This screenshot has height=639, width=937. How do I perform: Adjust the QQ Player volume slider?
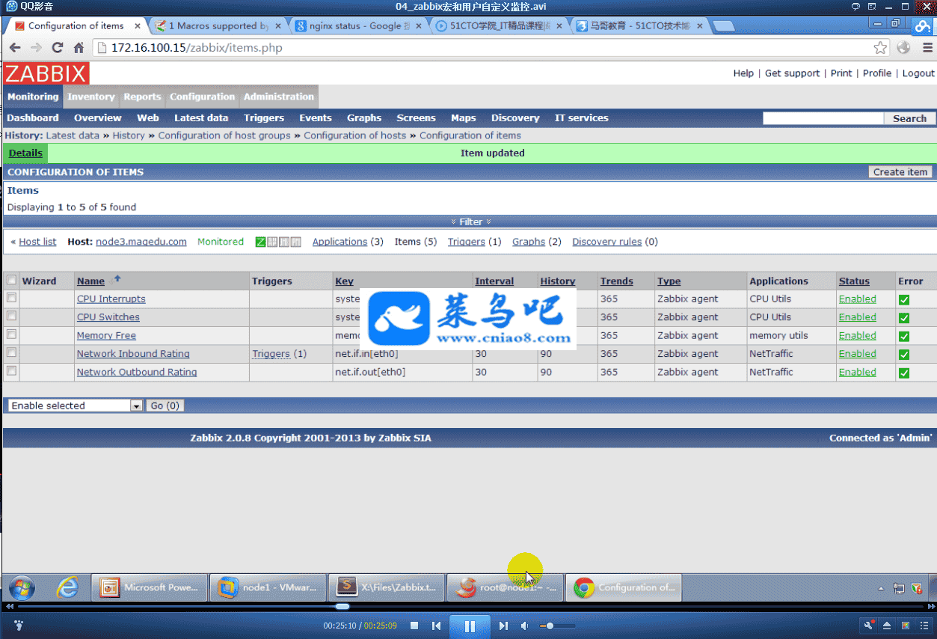coord(558,626)
